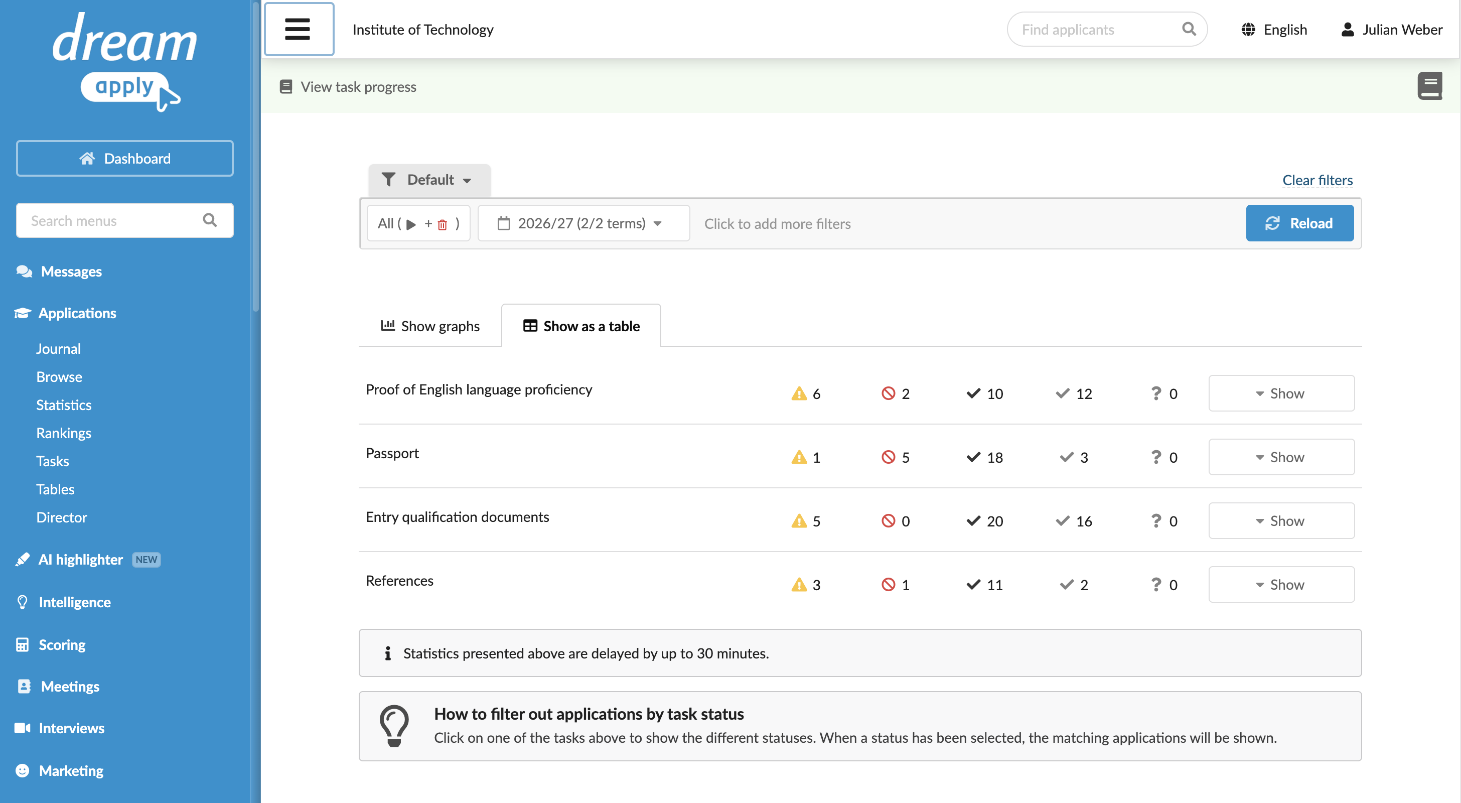Screen dimensions: 1461x803
Task: Click grey check count 2 for References
Action: point(1074,585)
